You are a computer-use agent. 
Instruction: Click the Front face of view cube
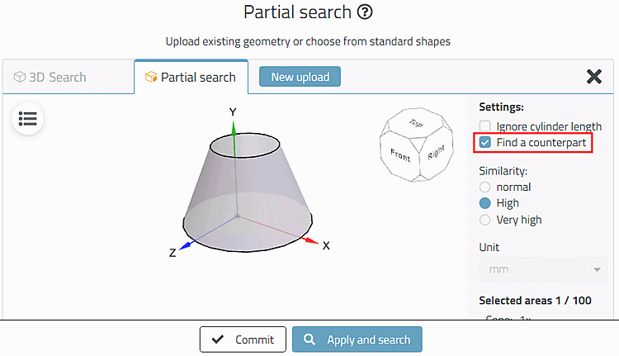pyautogui.click(x=399, y=153)
